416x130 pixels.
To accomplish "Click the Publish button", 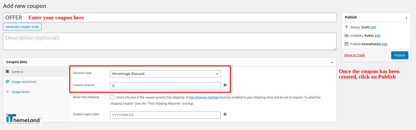I will 399,55.
